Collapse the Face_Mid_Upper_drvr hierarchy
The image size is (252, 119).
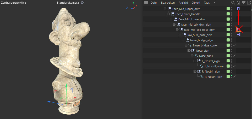[x=165, y=9]
